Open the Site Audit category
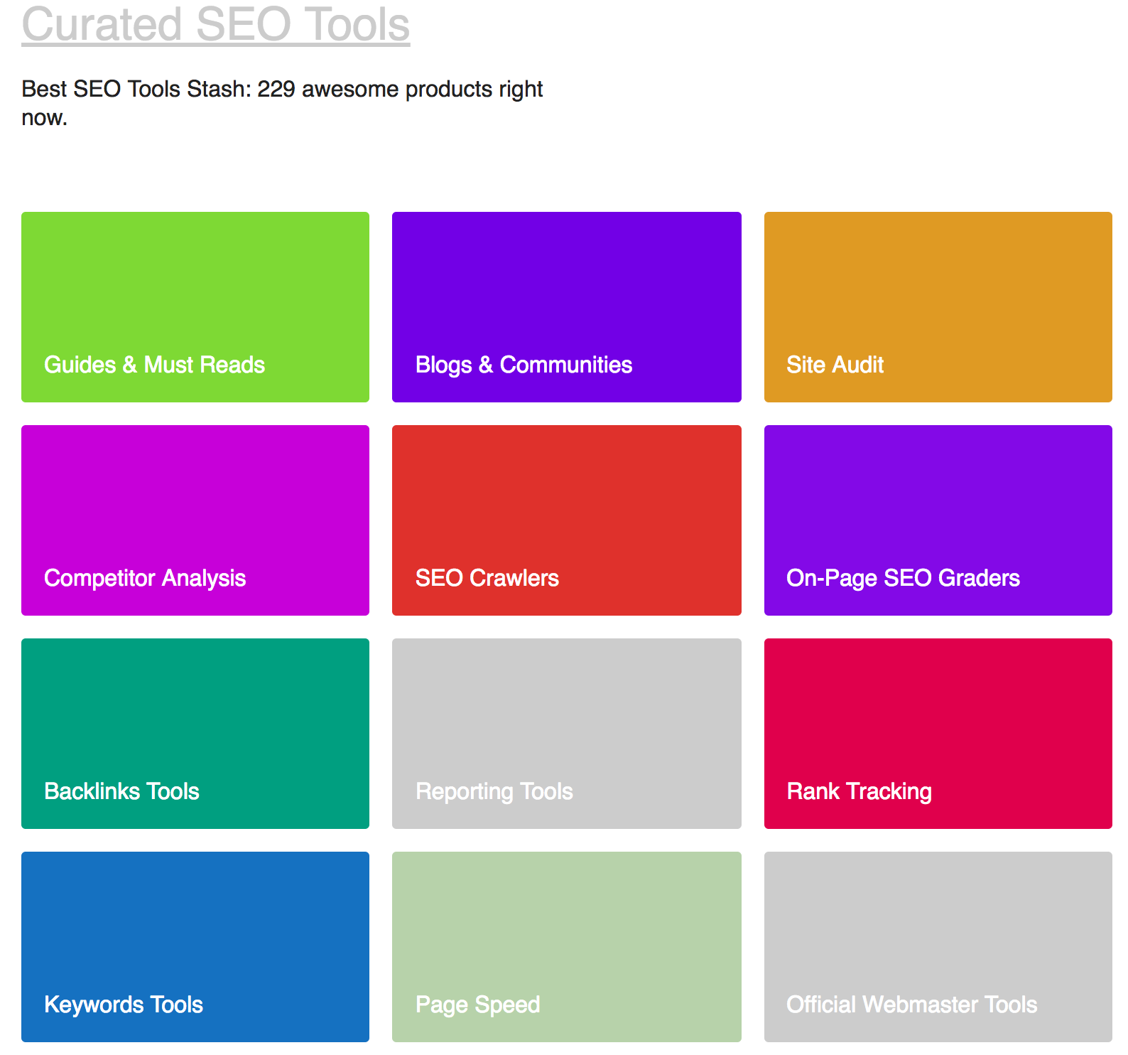This screenshot has width=1128, height=1055. pos(938,307)
